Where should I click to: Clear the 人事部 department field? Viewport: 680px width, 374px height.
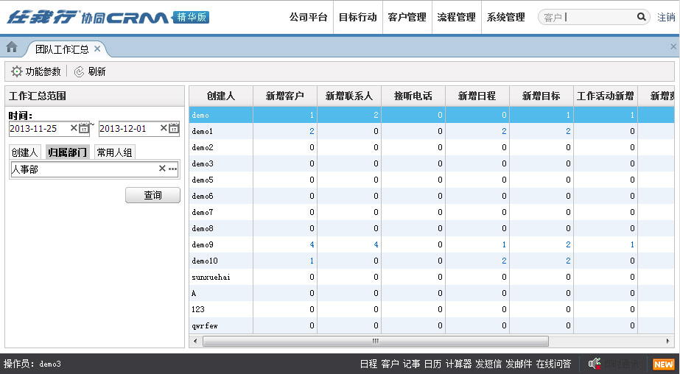162,169
